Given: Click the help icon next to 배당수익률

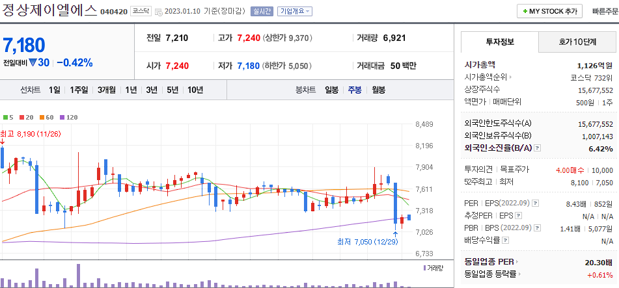Looking at the screenshot, I should pyautogui.click(x=506, y=240).
